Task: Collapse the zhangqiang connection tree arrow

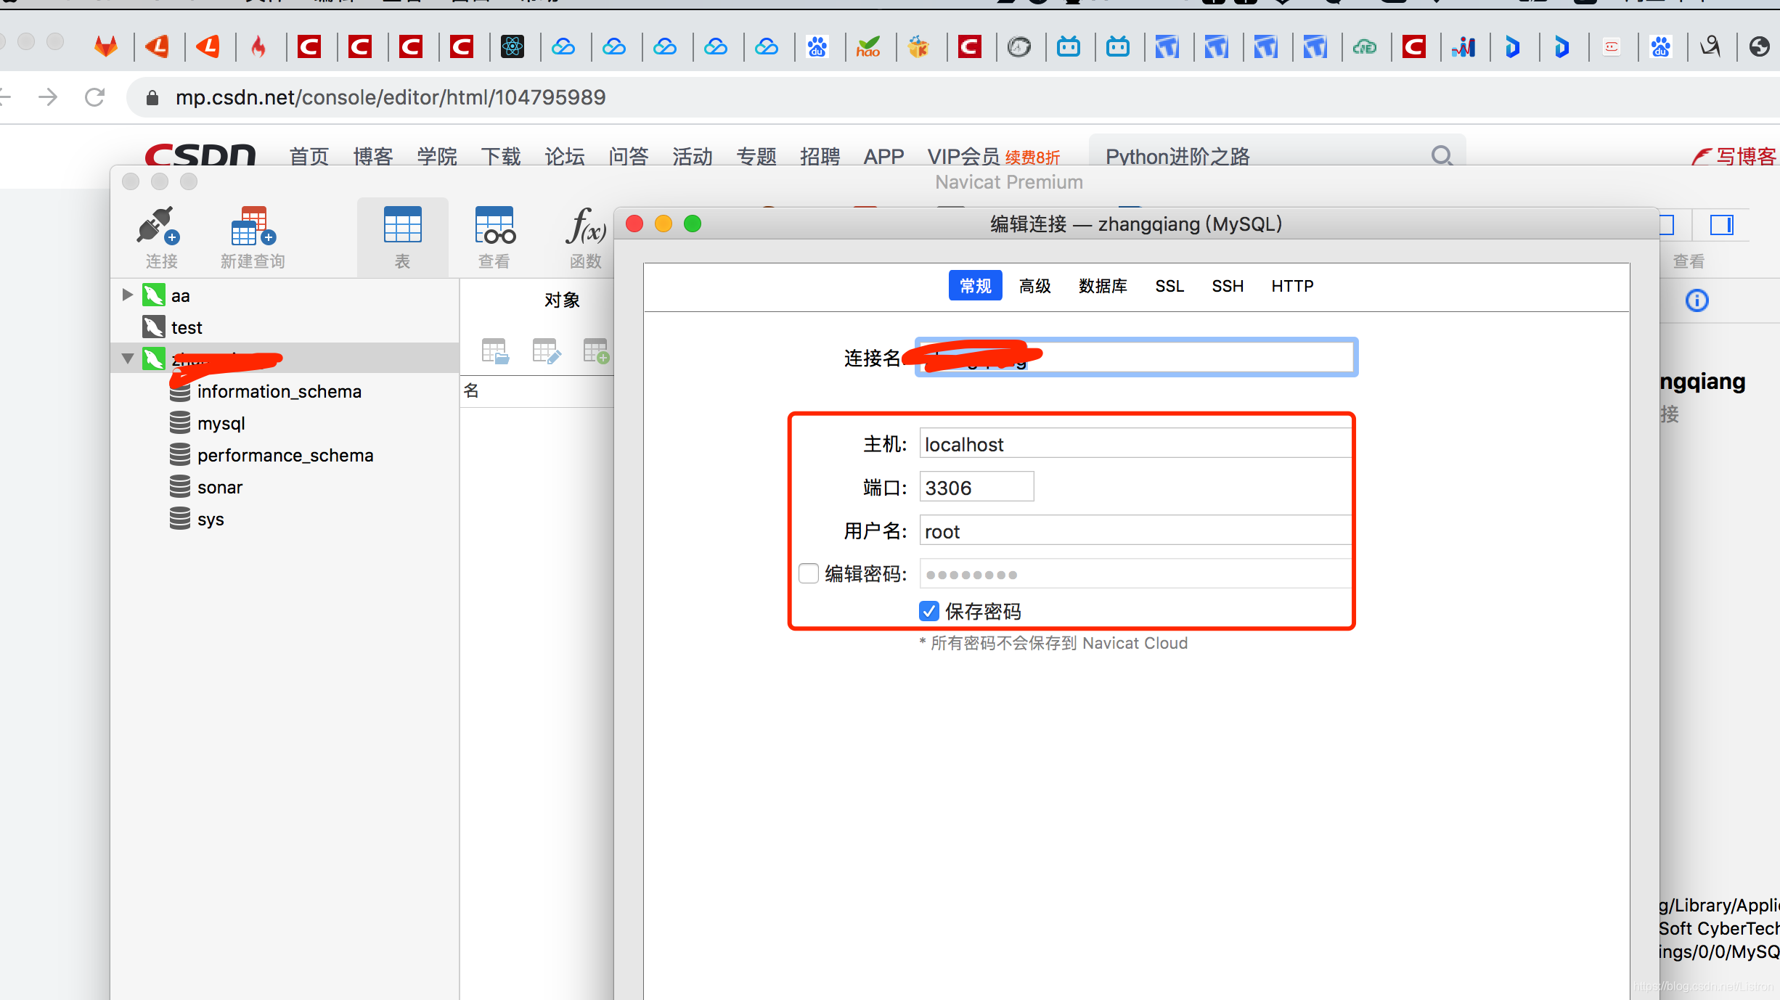Action: point(127,358)
